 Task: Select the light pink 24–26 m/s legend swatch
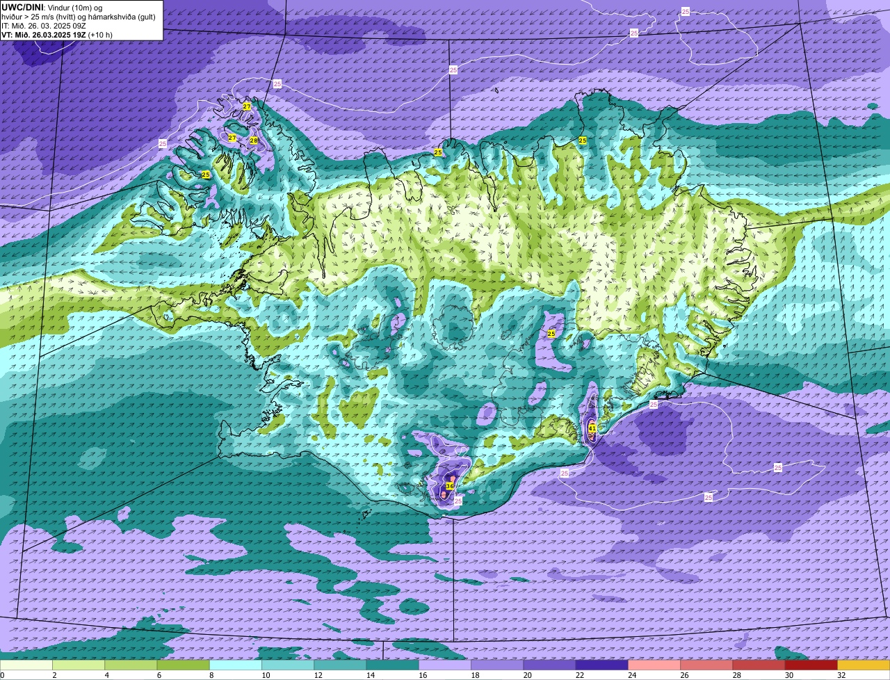pyautogui.click(x=654, y=665)
